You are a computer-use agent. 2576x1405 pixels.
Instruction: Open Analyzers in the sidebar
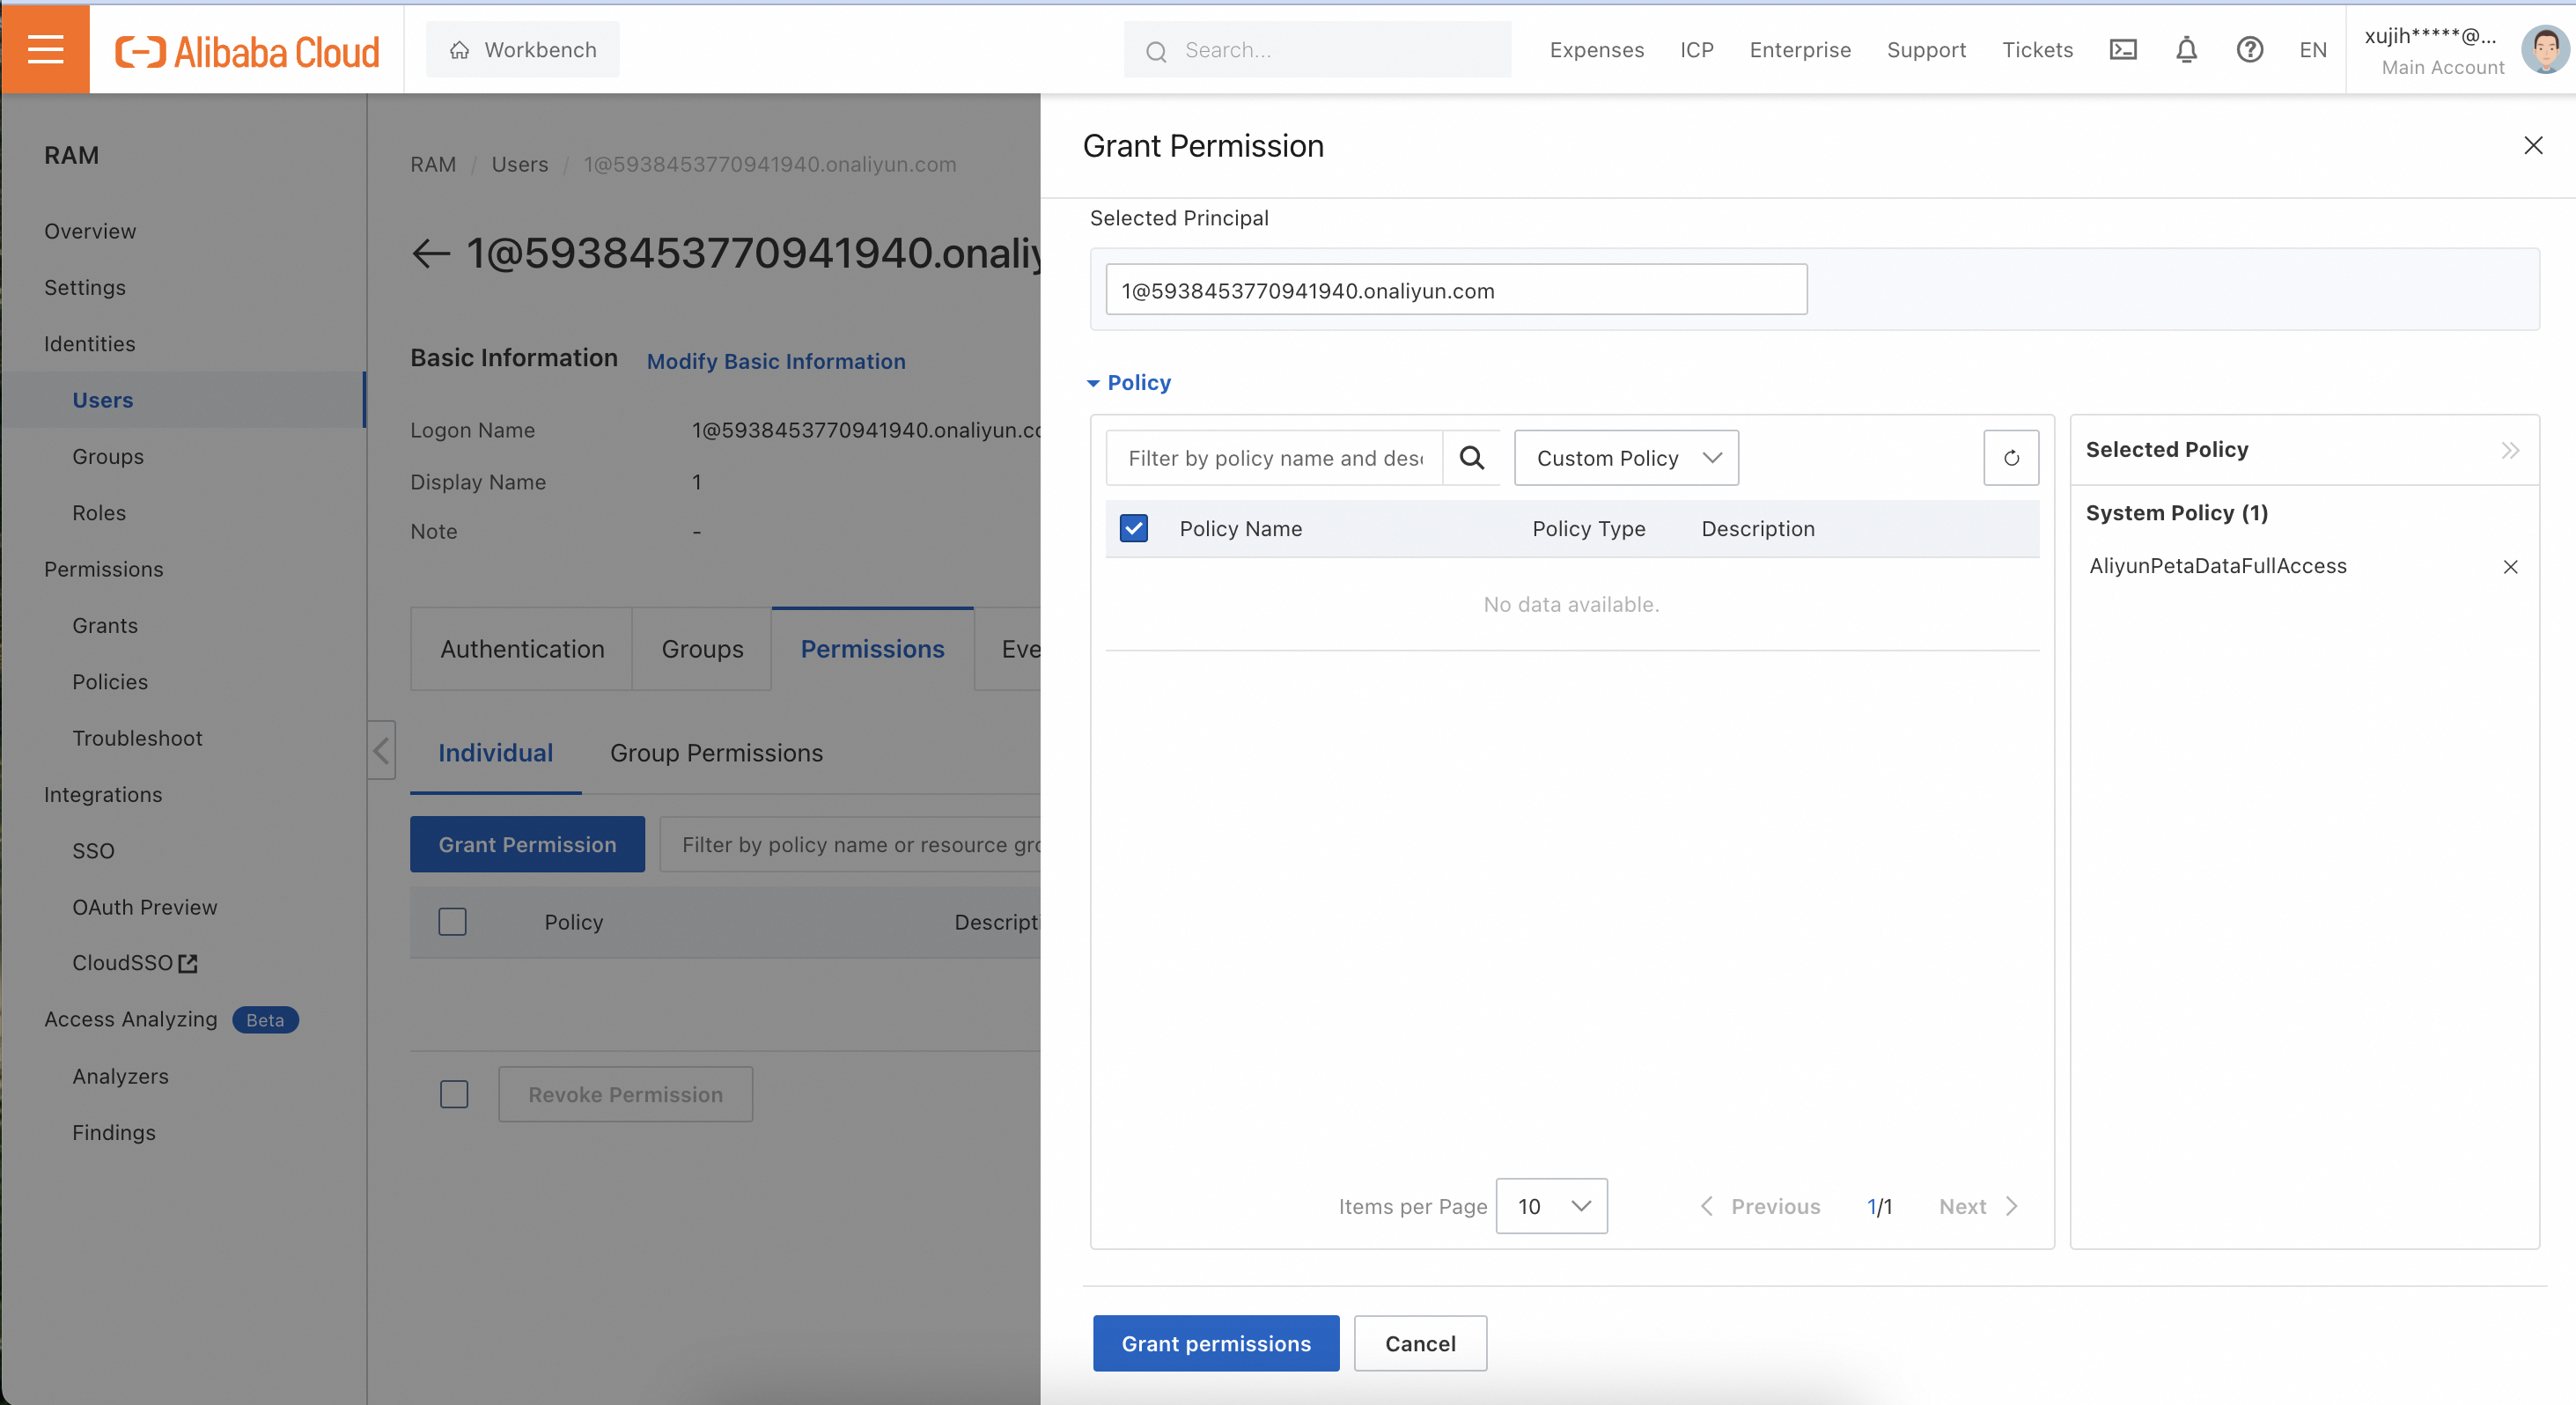(120, 1076)
